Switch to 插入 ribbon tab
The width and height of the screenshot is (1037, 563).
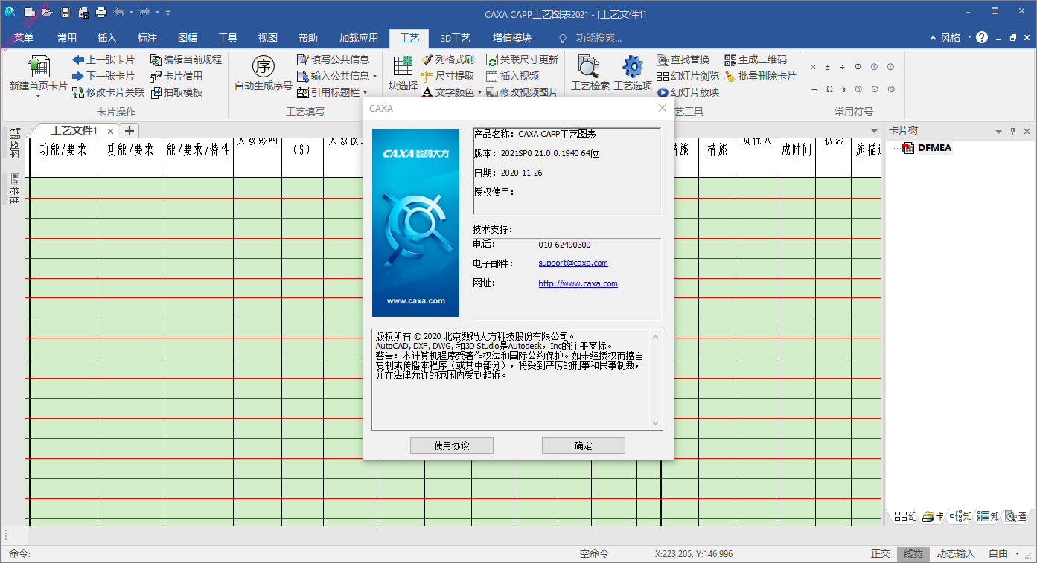coord(107,38)
